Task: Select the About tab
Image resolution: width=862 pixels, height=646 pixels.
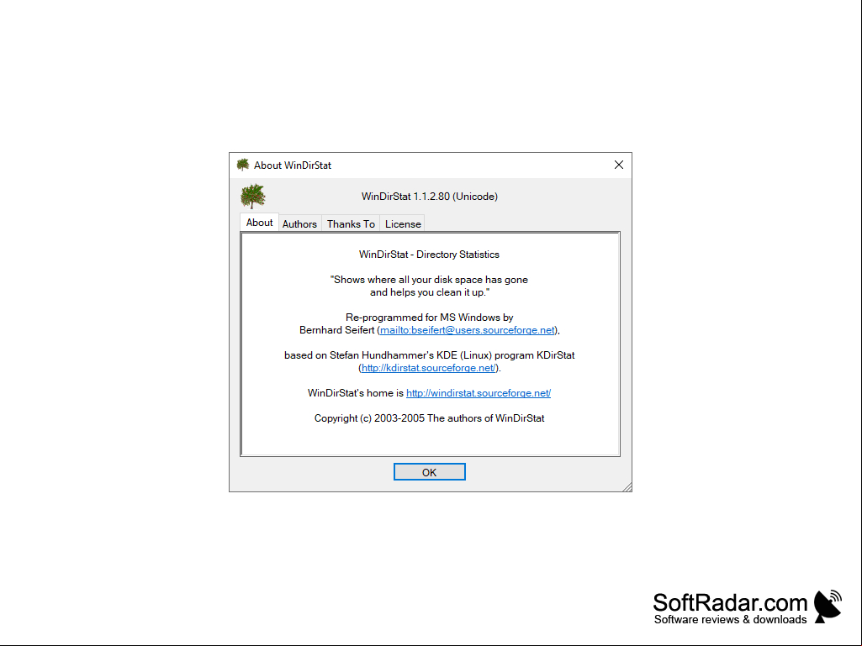Action: tap(260, 223)
